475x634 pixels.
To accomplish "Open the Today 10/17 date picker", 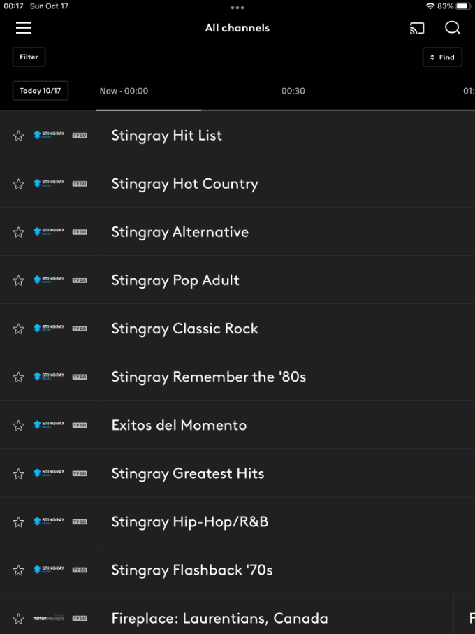I will click(x=40, y=91).
